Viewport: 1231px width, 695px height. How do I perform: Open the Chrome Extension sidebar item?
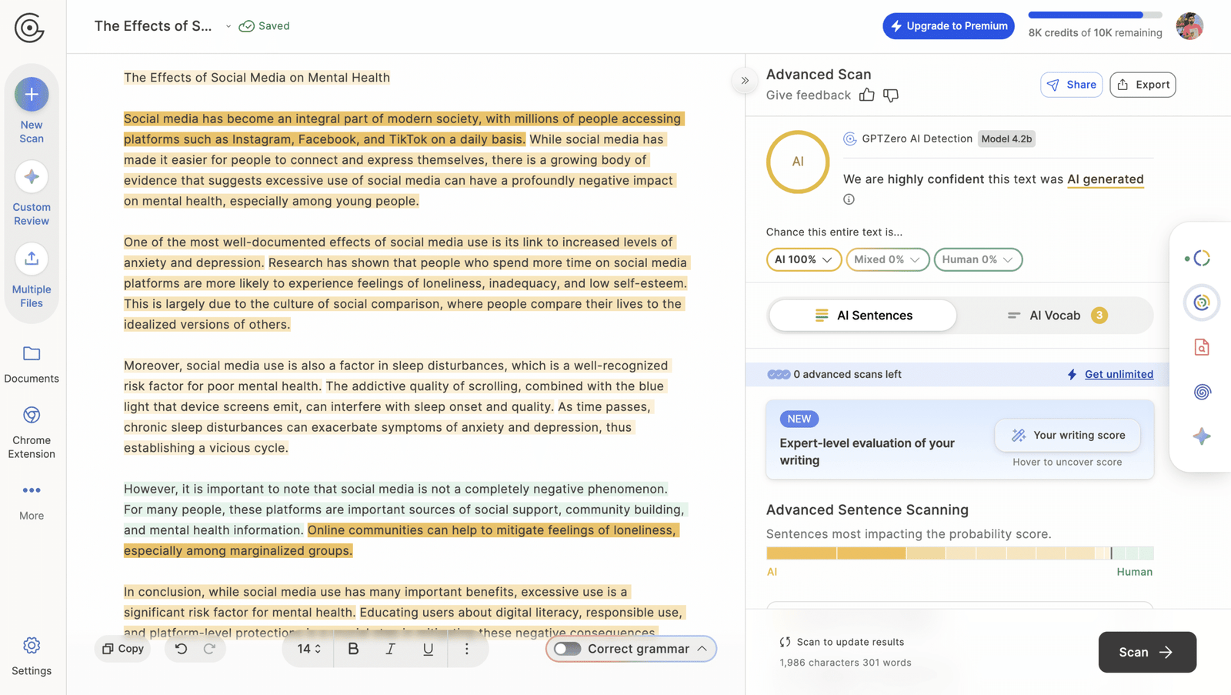pyautogui.click(x=32, y=416)
